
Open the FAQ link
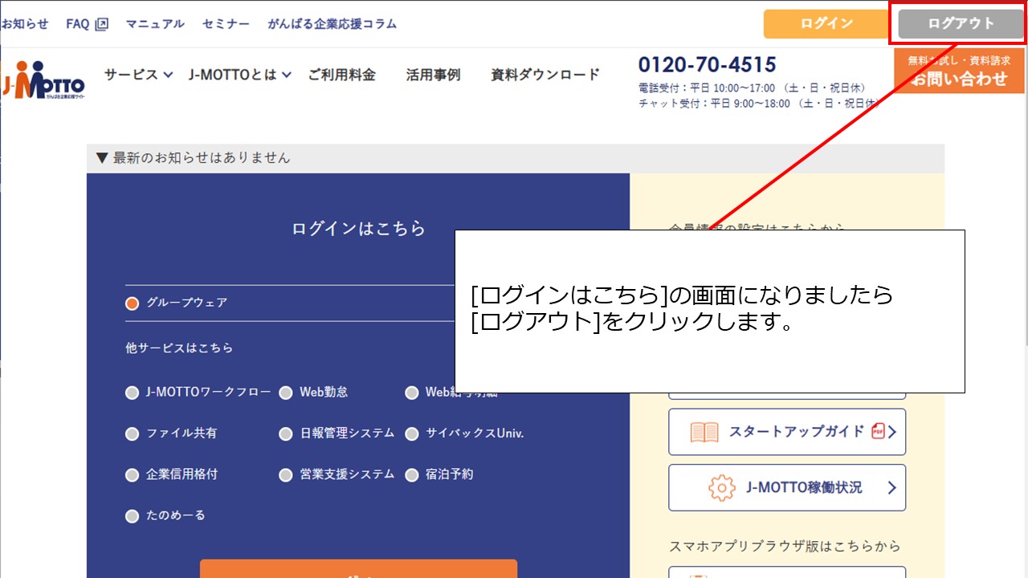click(78, 24)
